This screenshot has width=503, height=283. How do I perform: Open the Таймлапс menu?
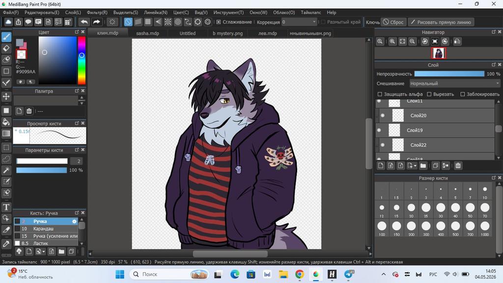pyautogui.click(x=310, y=12)
